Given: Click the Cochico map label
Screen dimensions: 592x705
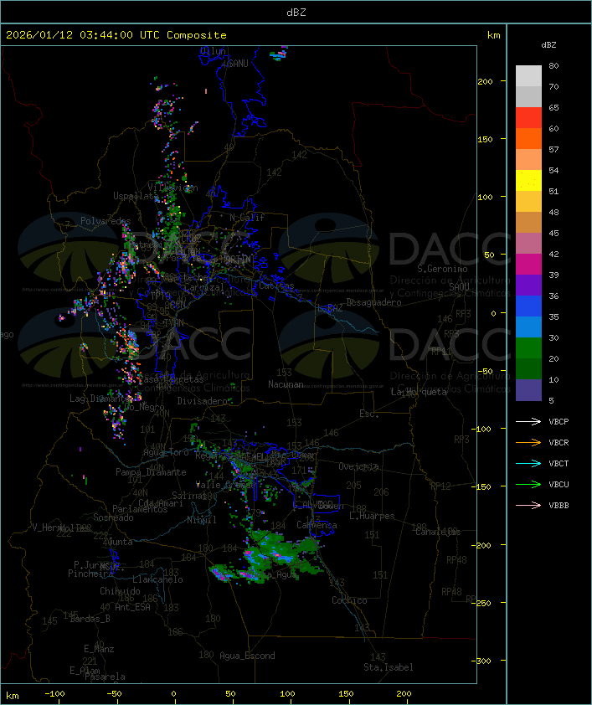Looking at the screenshot, I should coord(349,600).
